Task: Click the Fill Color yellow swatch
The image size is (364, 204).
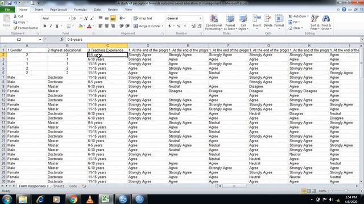Action: click(80, 26)
